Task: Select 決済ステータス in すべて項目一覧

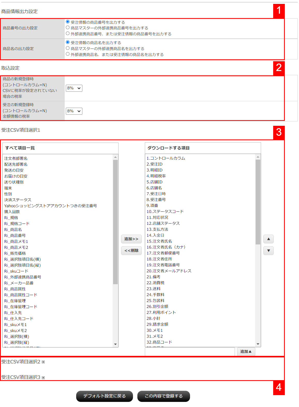Action: (x=18, y=200)
